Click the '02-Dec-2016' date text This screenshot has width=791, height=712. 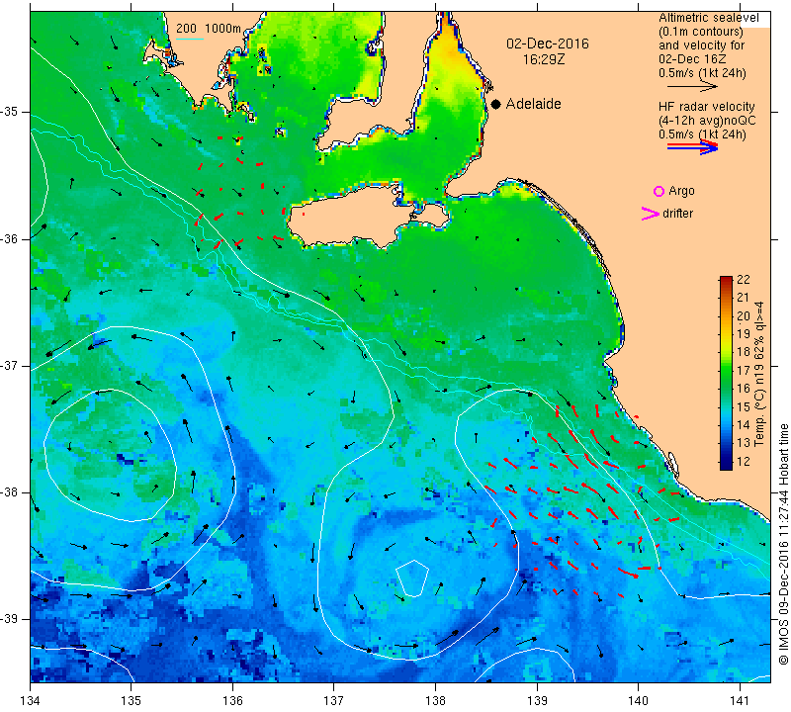(x=548, y=44)
